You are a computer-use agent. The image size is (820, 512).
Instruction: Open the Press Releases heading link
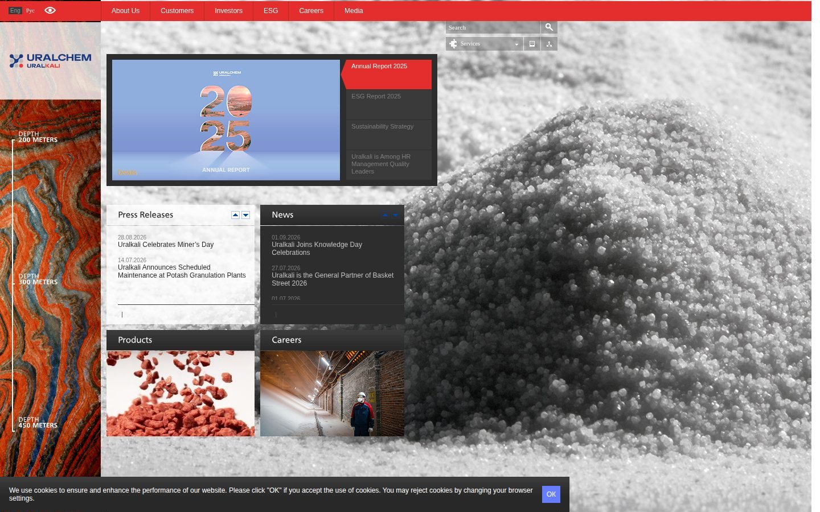coord(145,215)
